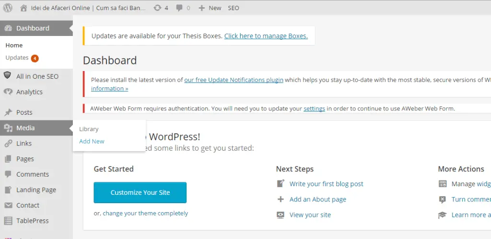
Task: Open the New content menu in admin bar
Action: pyautogui.click(x=210, y=8)
